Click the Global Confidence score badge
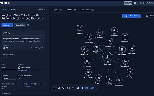This screenshot has width=154, height=96. 19,78
